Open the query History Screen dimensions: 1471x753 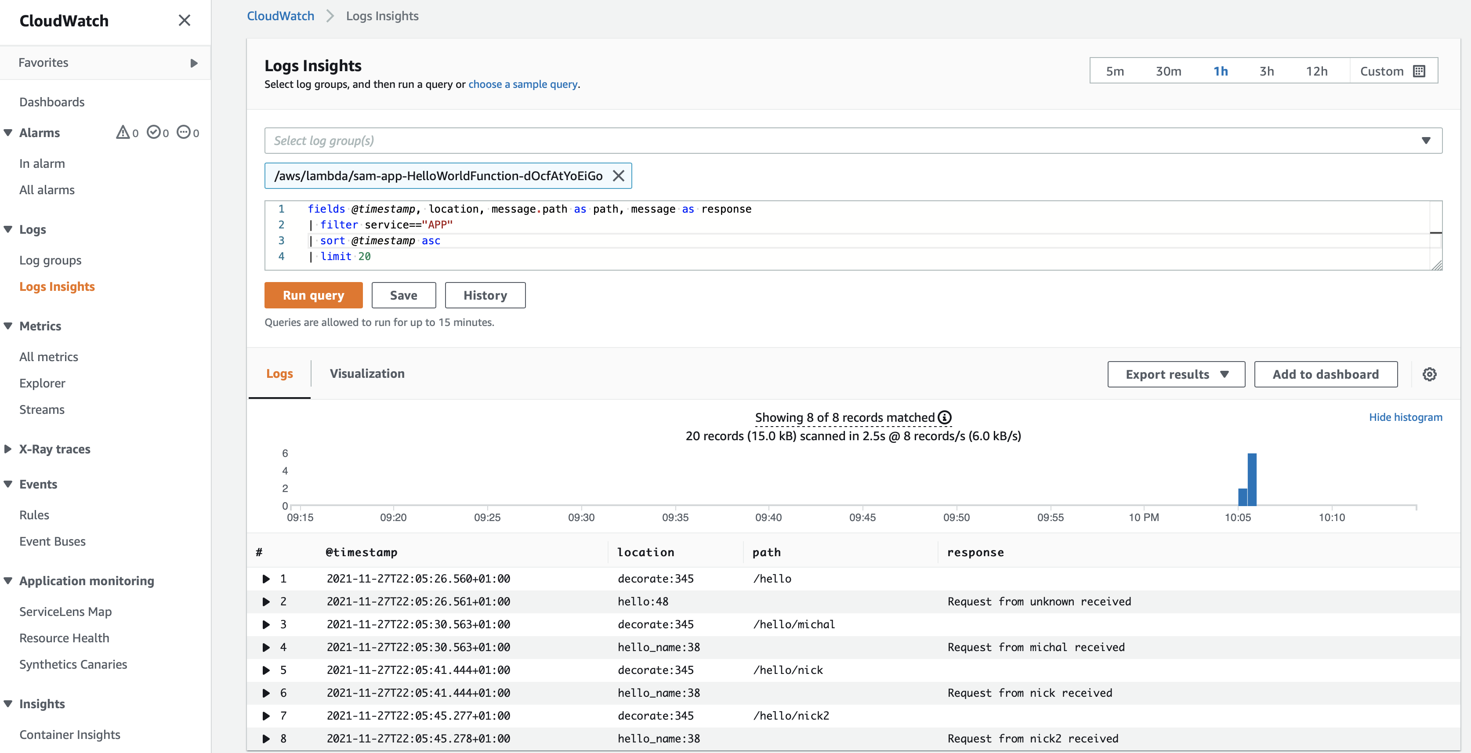coord(485,295)
